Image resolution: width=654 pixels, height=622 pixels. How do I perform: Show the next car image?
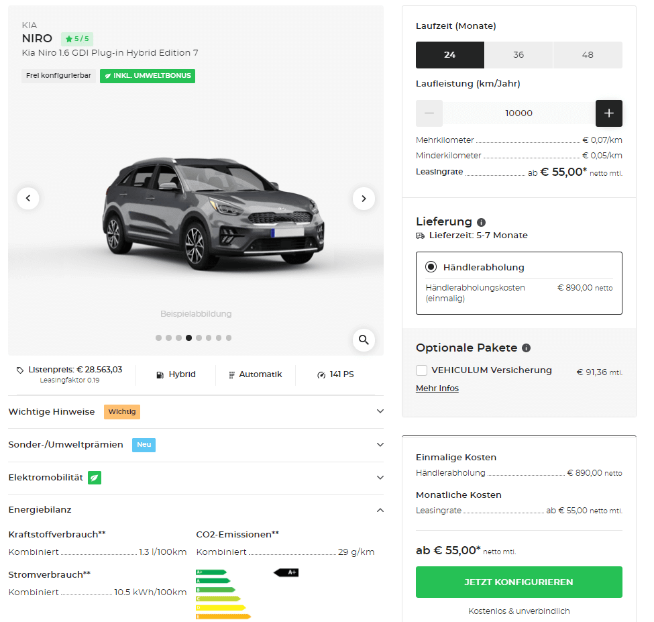pyautogui.click(x=364, y=198)
